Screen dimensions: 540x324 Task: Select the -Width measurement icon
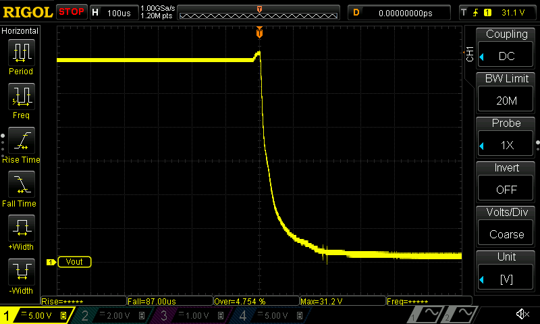tap(22, 271)
